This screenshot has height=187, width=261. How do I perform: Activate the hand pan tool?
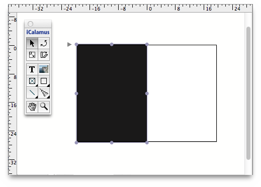coord(32,107)
